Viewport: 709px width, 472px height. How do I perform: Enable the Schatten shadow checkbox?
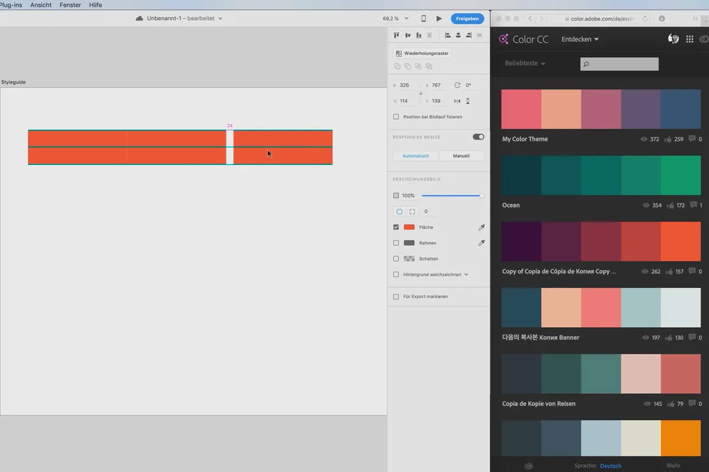[x=396, y=258]
